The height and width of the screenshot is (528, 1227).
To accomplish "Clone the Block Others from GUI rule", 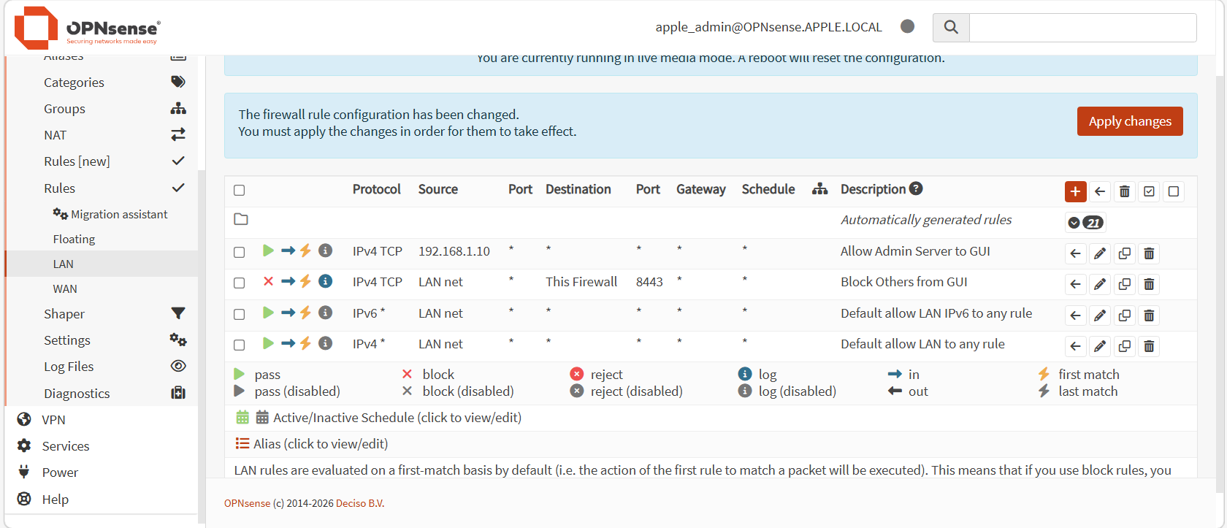I will (1125, 284).
